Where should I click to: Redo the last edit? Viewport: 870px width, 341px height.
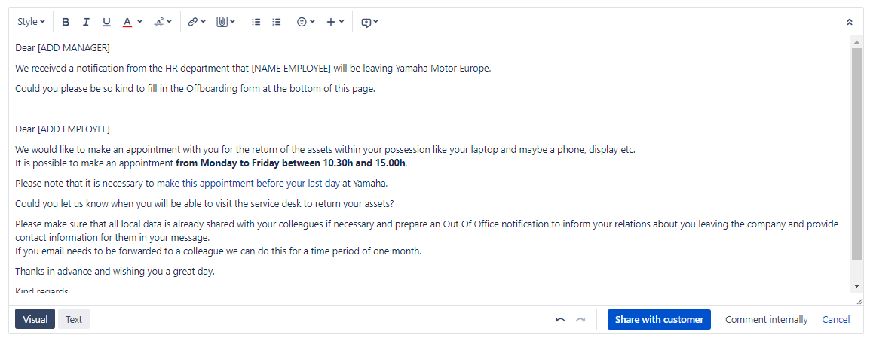click(581, 320)
